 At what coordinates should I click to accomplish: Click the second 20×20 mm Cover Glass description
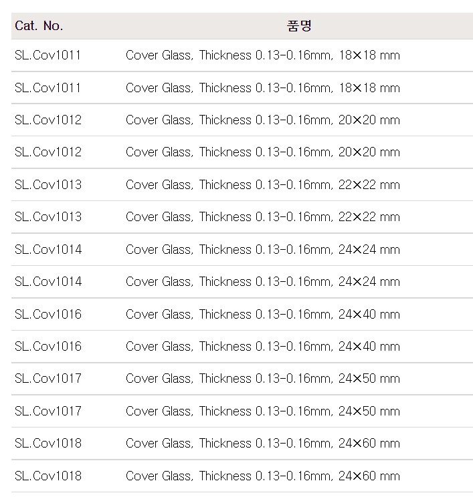pyautogui.click(x=263, y=152)
